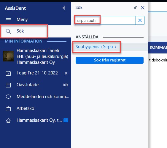Click the search field containing sirpa suuh
This screenshot has height=148, width=167.
tap(105, 20)
